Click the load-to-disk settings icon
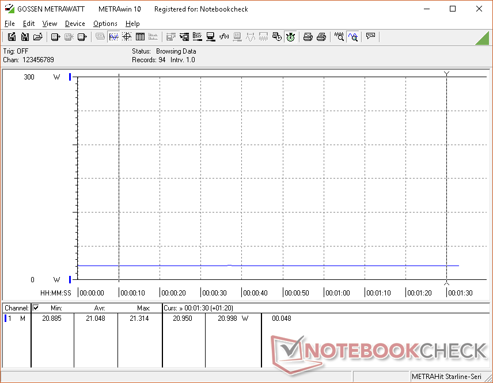 click(184, 37)
